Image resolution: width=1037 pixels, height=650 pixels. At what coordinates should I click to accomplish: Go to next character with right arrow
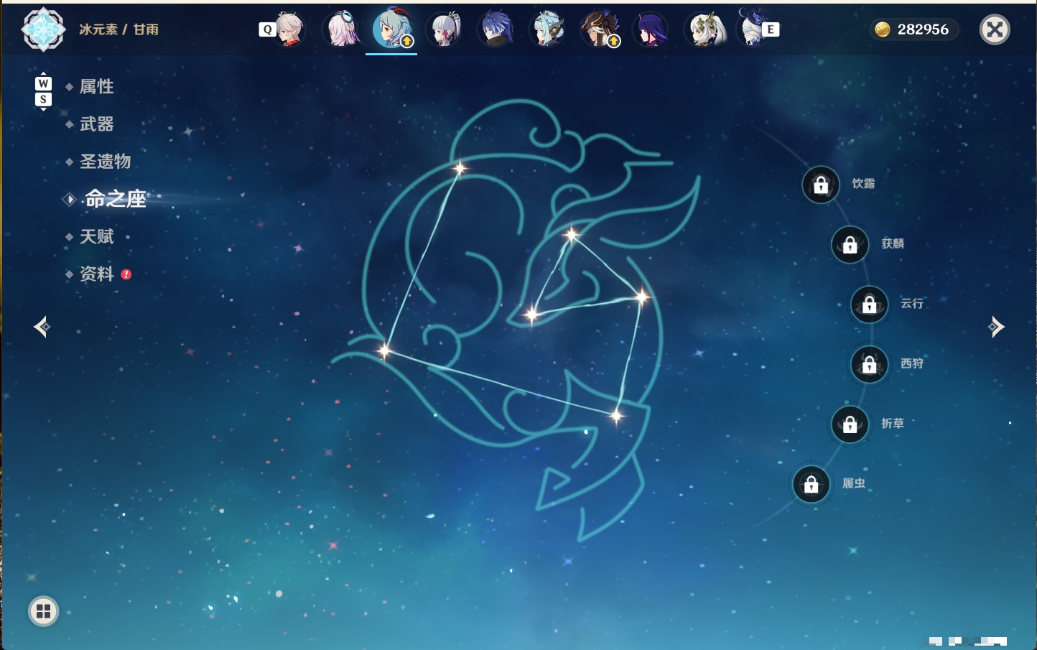click(x=996, y=327)
